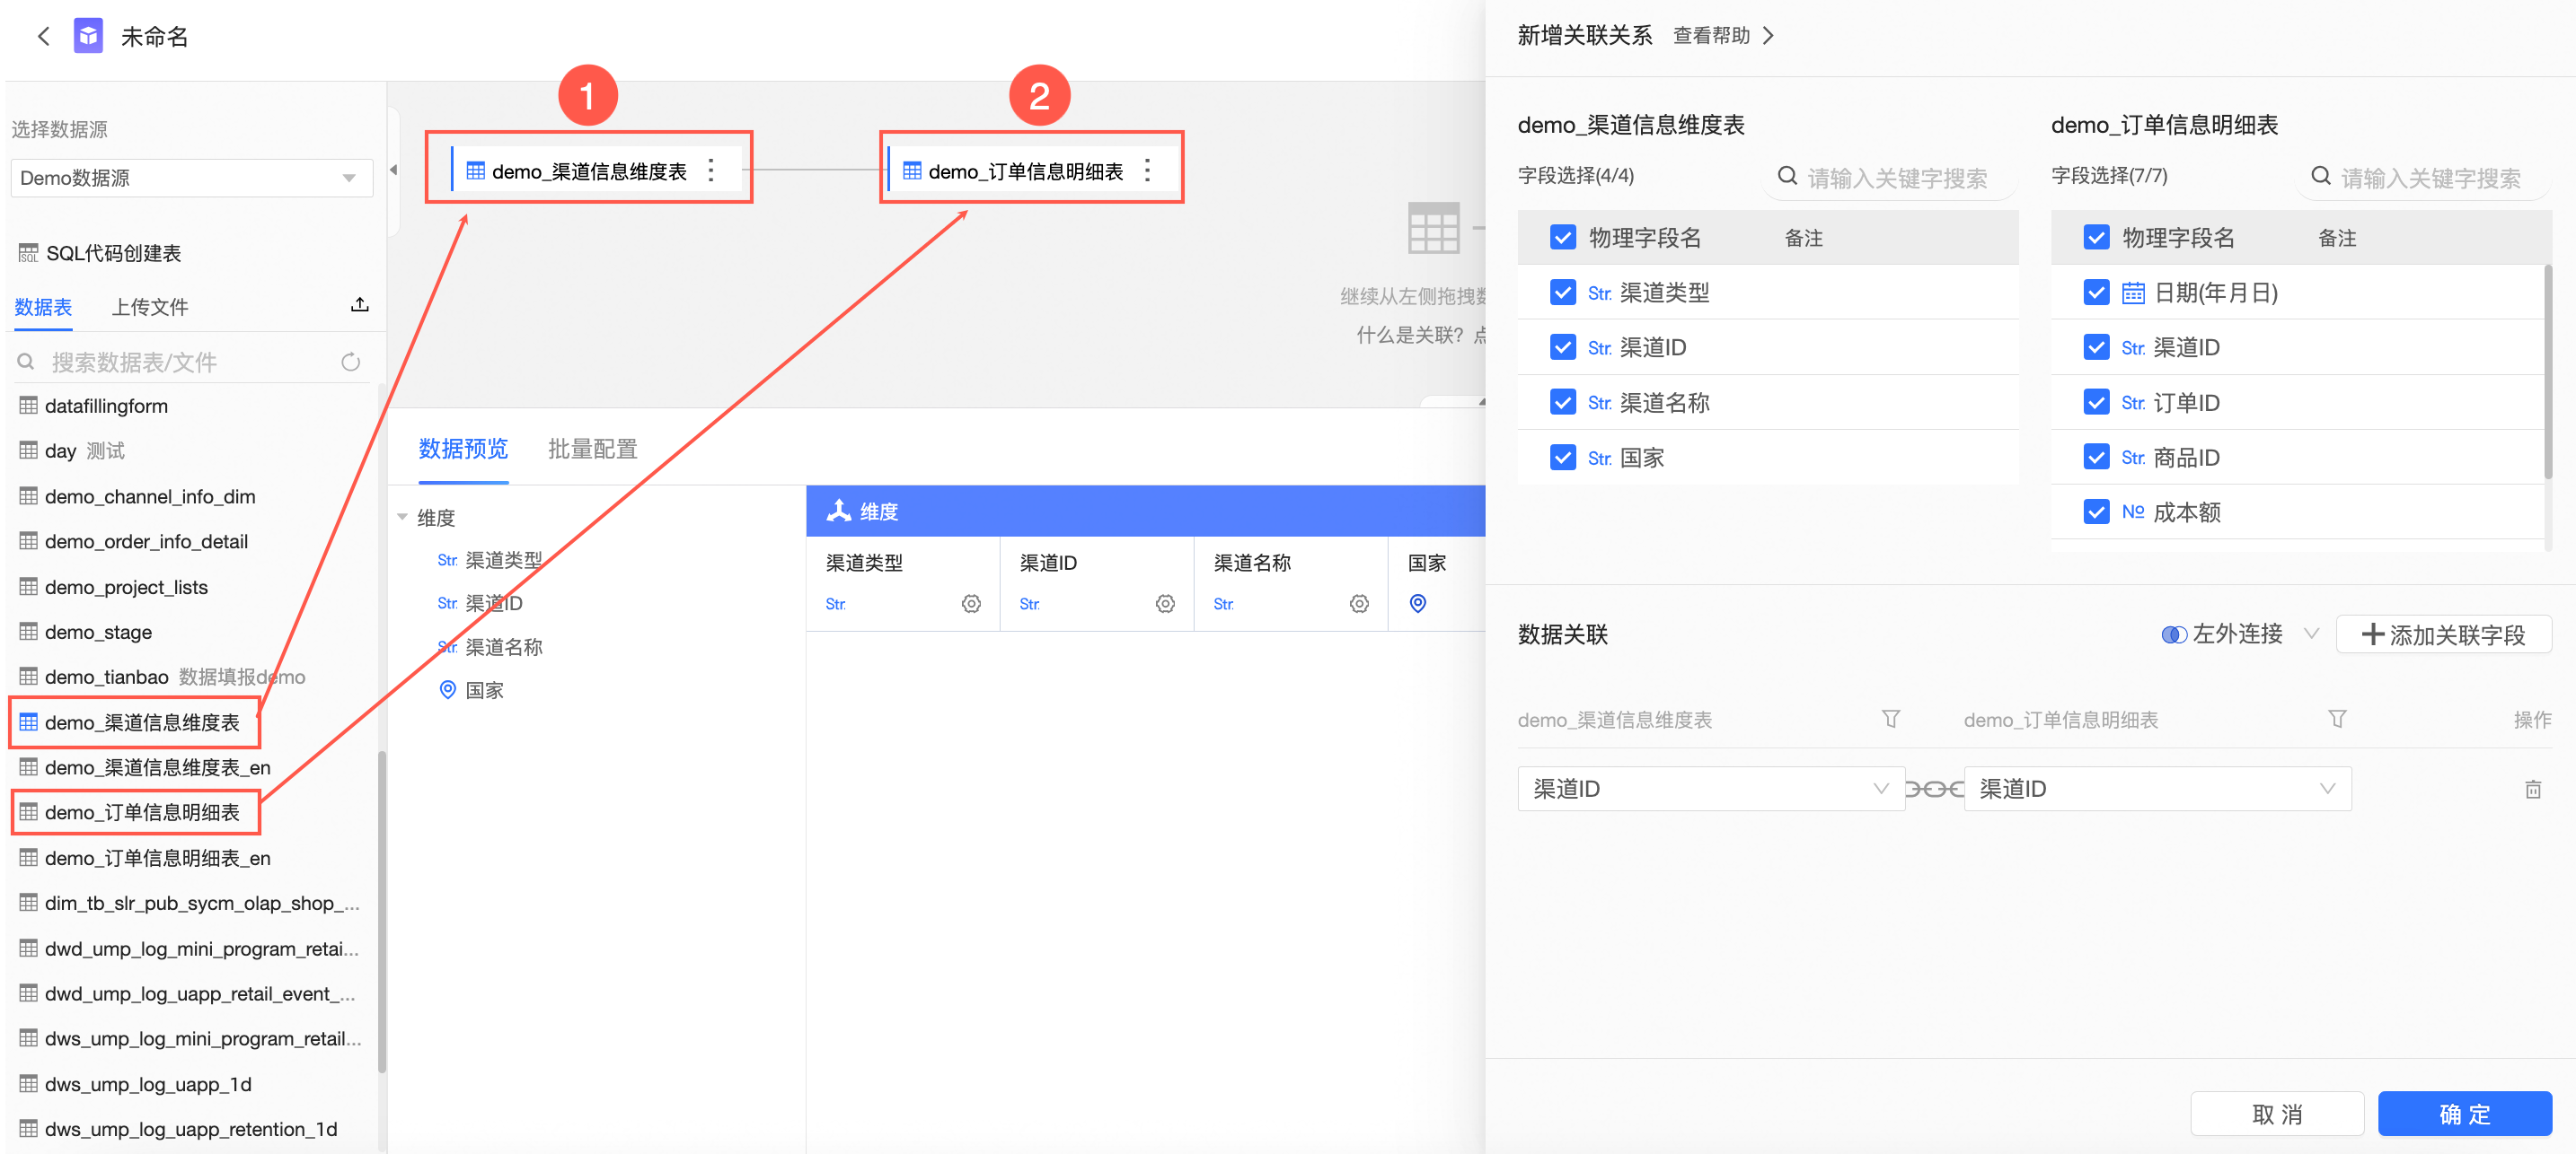Select demo_渠道信息维度表_en in table list
The width and height of the screenshot is (2576, 1154).
click(x=158, y=767)
